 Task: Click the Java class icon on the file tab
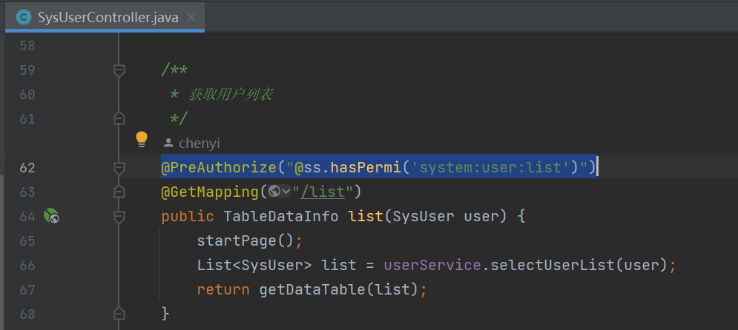23,17
